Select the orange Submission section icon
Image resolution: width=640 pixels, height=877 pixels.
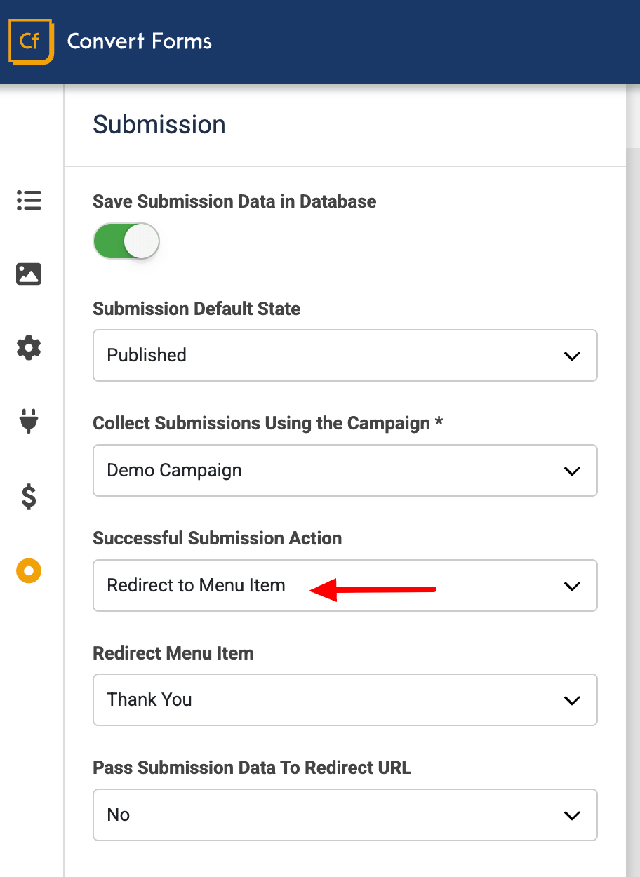[28, 570]
